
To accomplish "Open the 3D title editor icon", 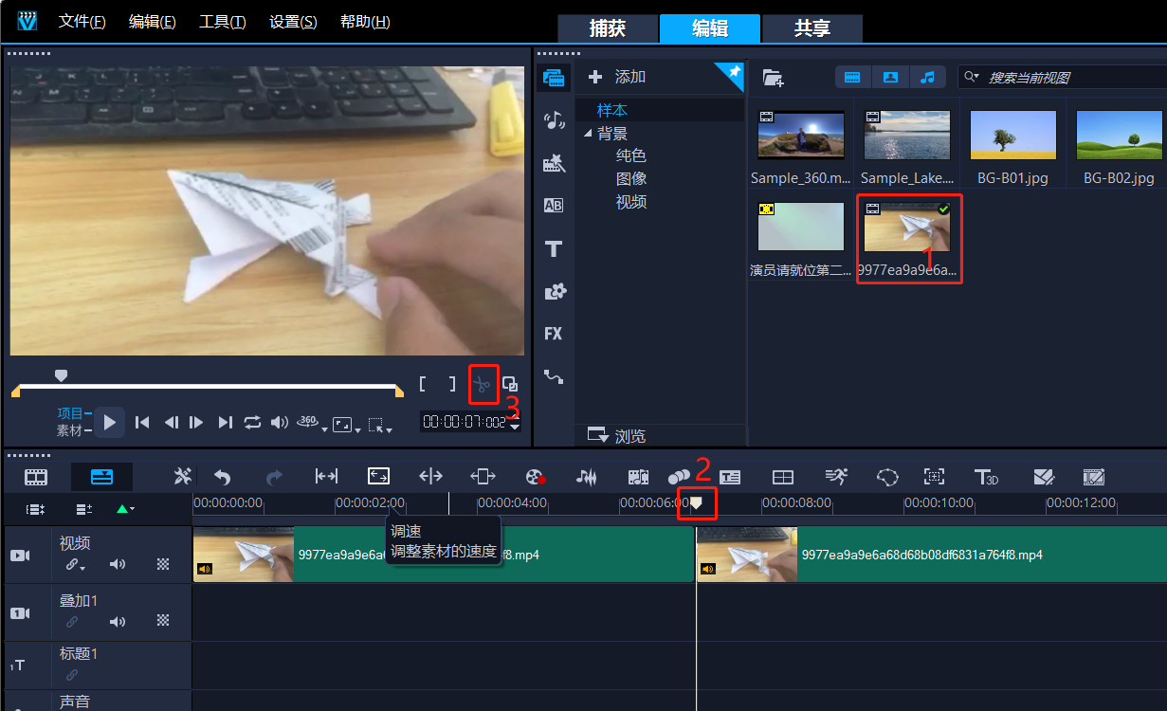I will pyautogui.click(x=986, y=477).
